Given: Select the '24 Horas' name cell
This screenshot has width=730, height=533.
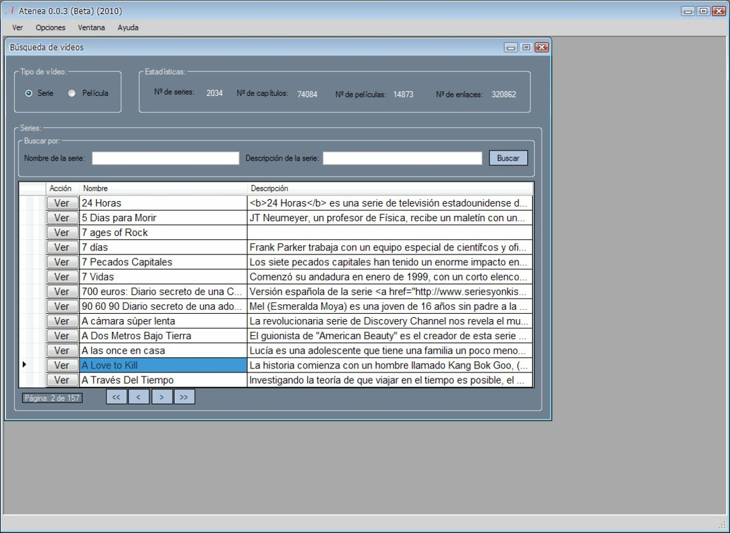Looking at the screenshot, I should click(163, 203).
